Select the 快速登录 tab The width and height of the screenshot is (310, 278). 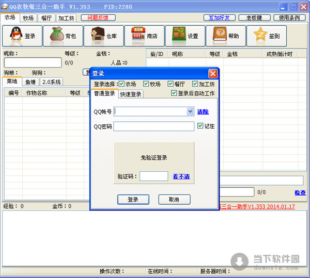point(131,94)
